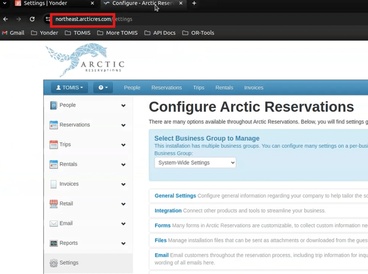Open the Forms settings link
Viewport: 368px width, 274px height.
[163, 225]
